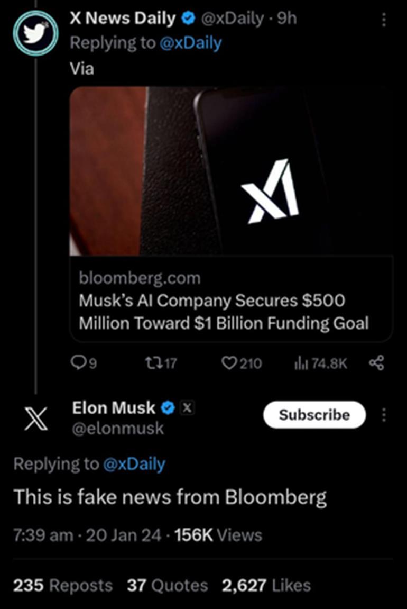Open @xDaily mention under X News Daily
Viewport: 407px width, 609px height.
point(190,43)
